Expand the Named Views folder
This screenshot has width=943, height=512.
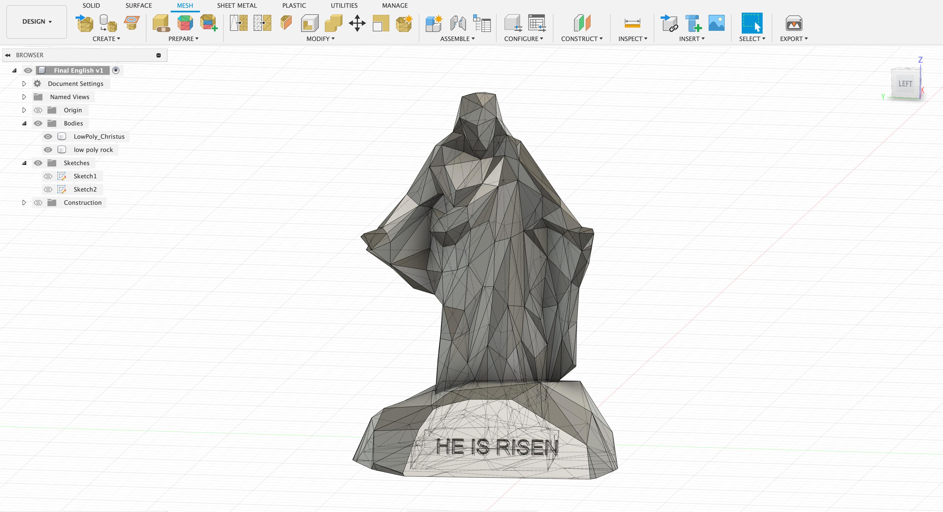click(x=24, y=97)
